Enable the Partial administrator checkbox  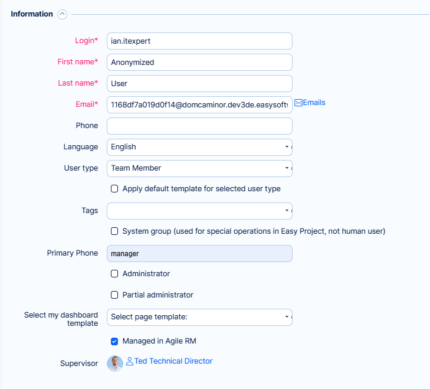click(x=115, y=295)
